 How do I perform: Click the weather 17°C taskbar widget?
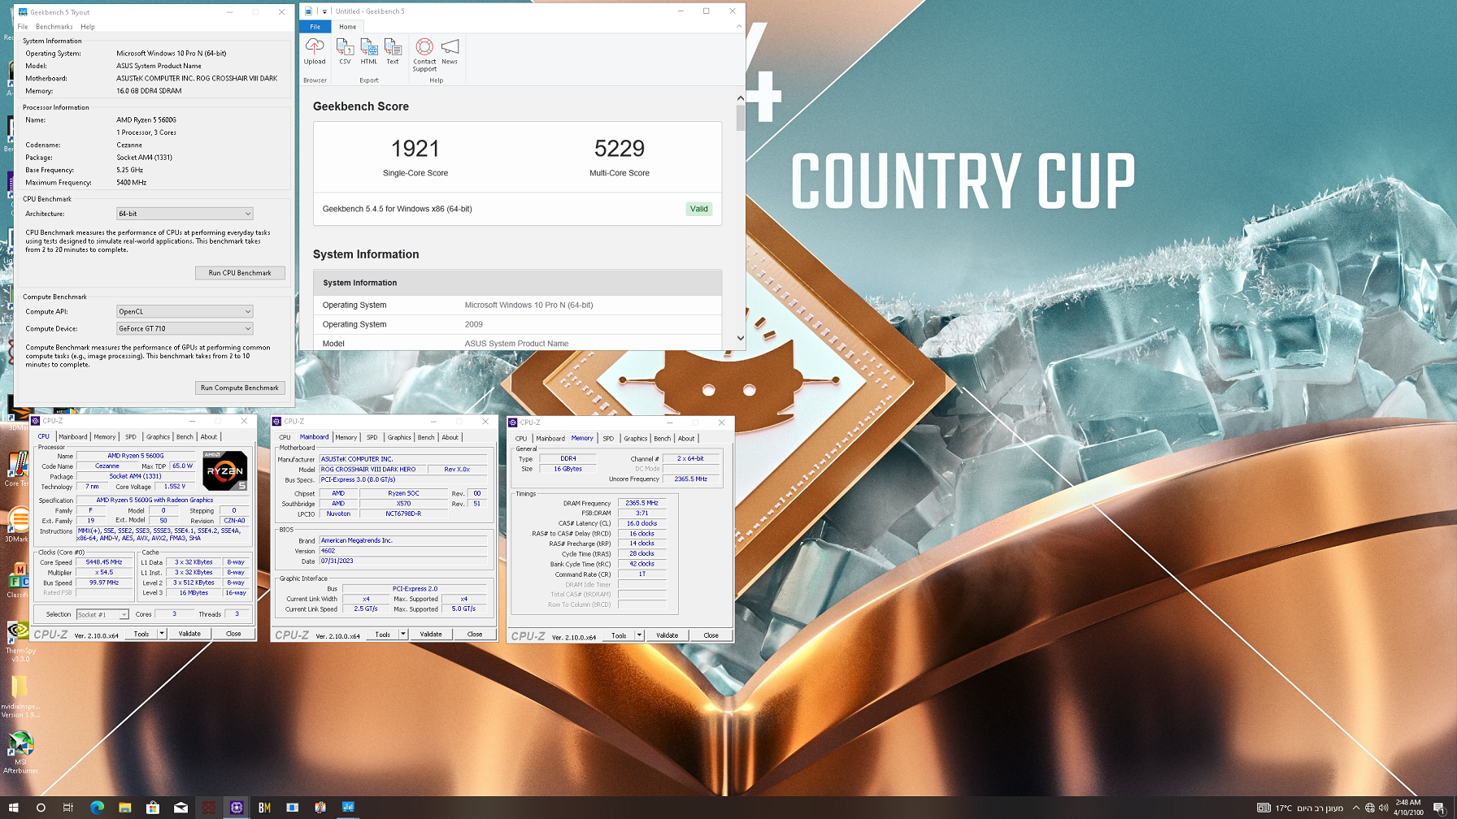1301,808
